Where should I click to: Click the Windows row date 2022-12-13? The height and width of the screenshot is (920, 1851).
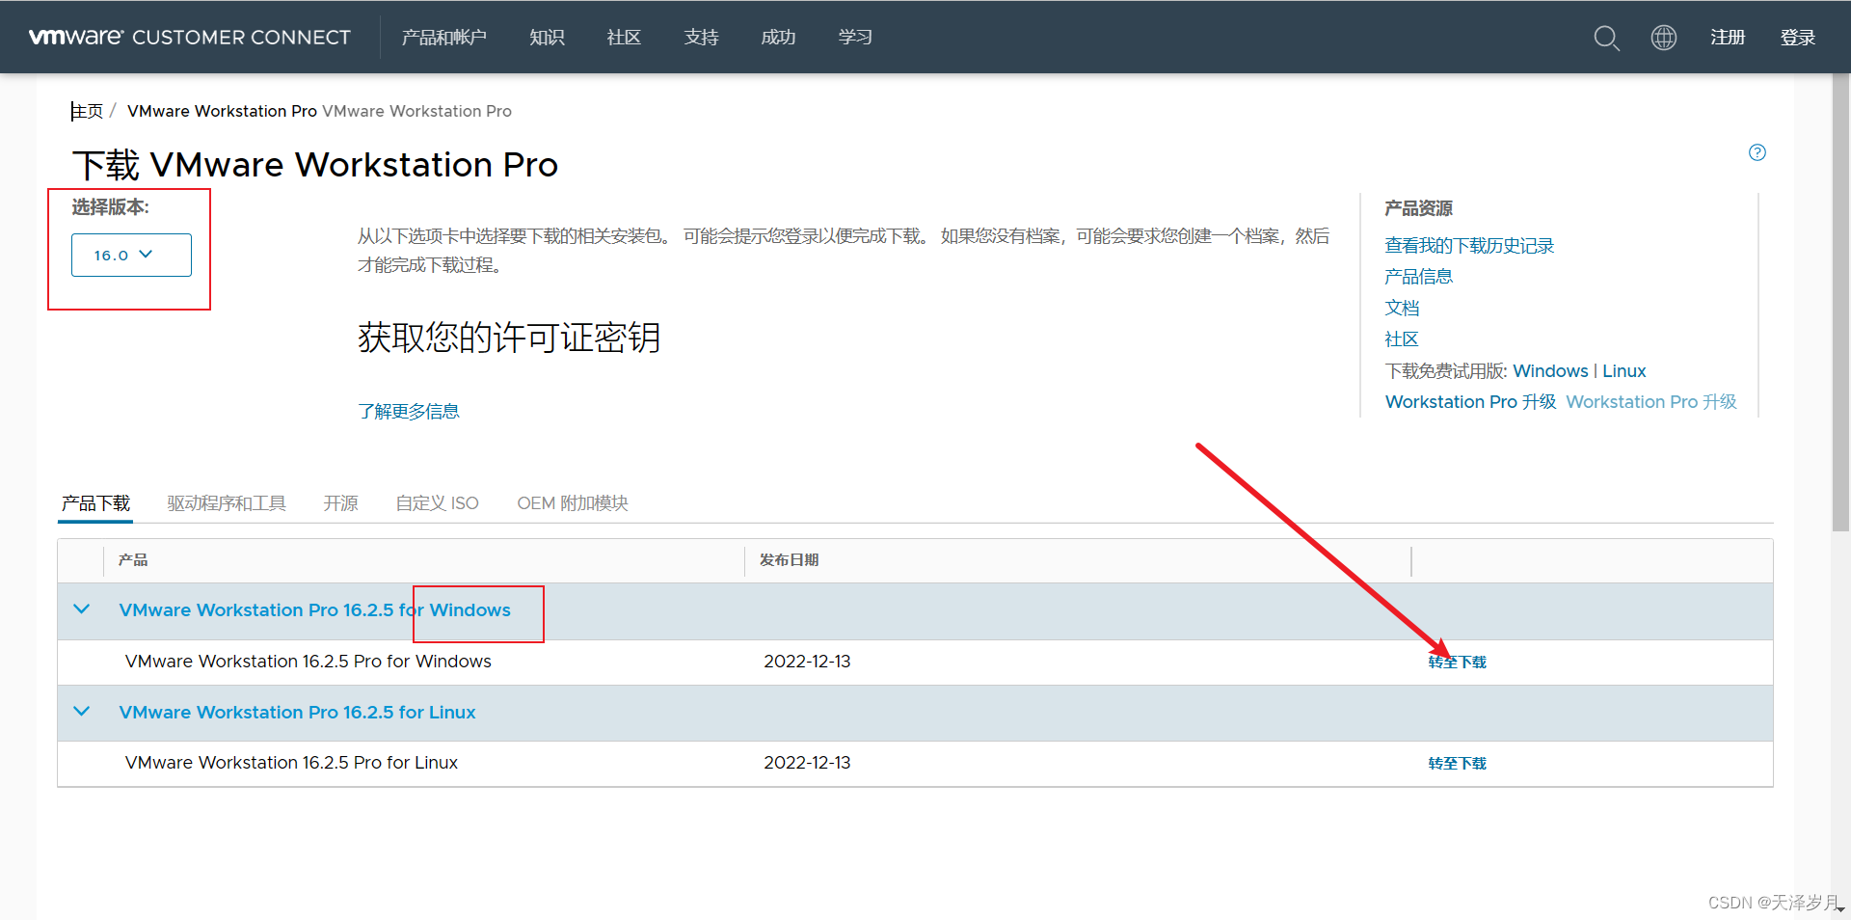(807, 662)
